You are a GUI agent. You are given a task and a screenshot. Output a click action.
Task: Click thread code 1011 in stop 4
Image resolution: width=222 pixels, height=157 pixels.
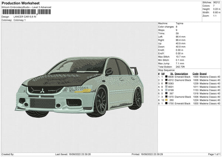(x=196, y=87)
